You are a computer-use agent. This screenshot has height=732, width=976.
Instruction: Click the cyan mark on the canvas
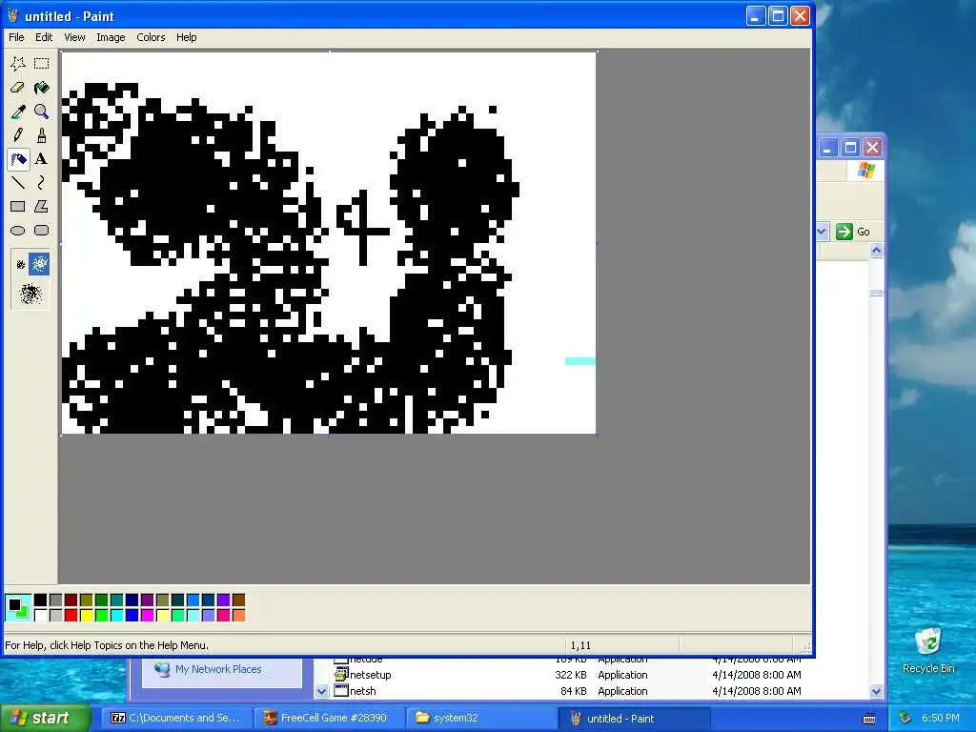point(580,361)
